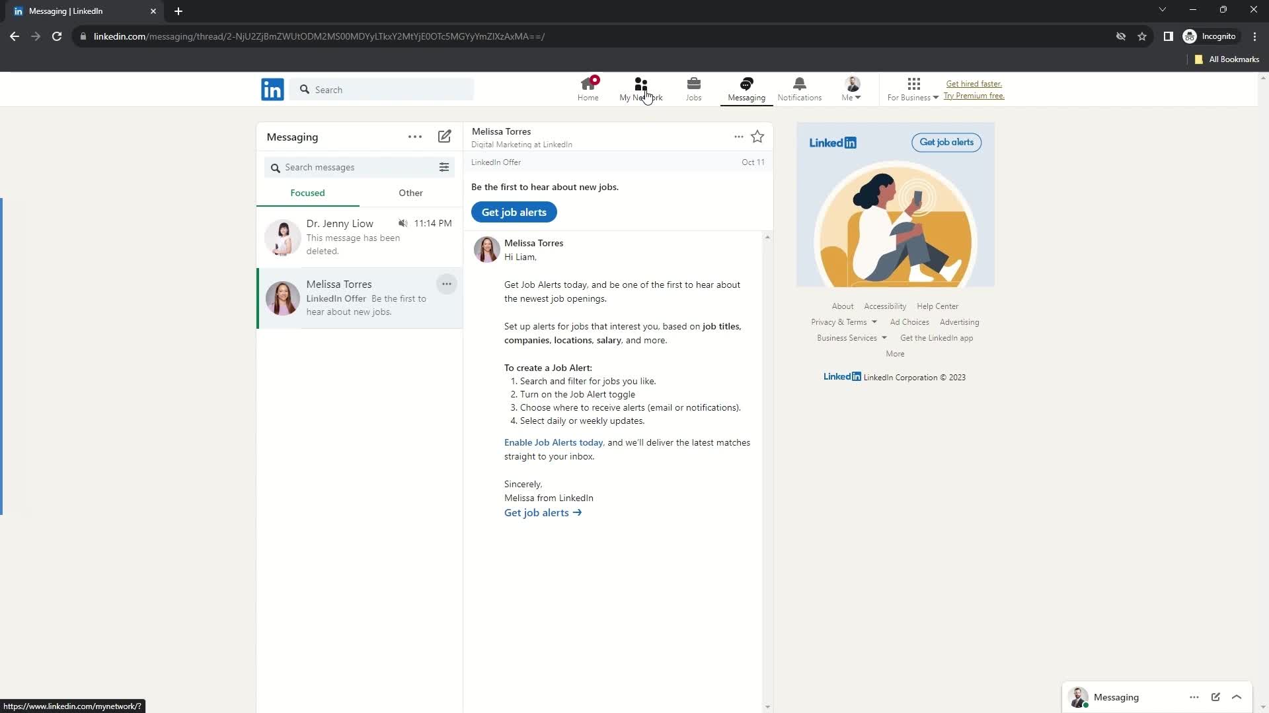Open the message search filter icon
The height and width of the screenshot is (713, 1269).
(444, 168)
